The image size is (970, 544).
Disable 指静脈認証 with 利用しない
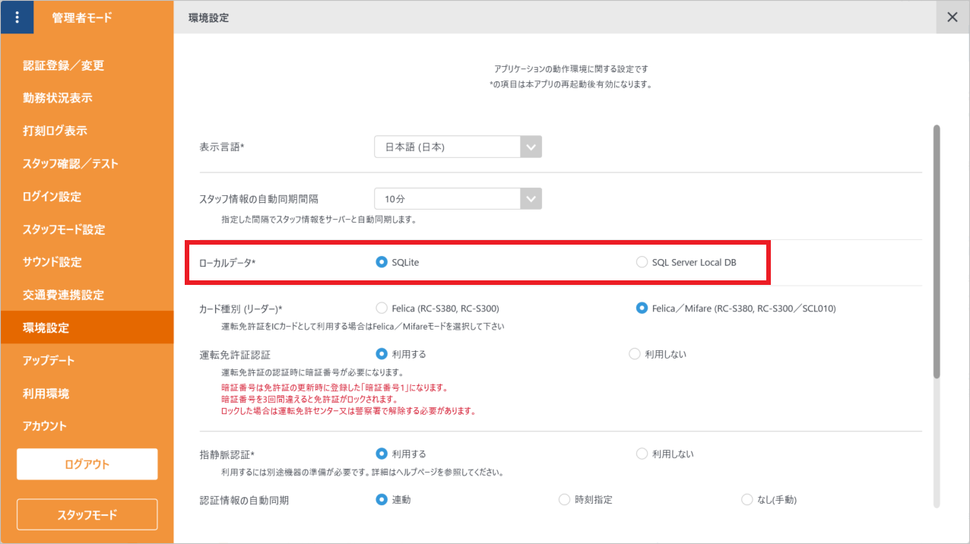coord(664,454)
